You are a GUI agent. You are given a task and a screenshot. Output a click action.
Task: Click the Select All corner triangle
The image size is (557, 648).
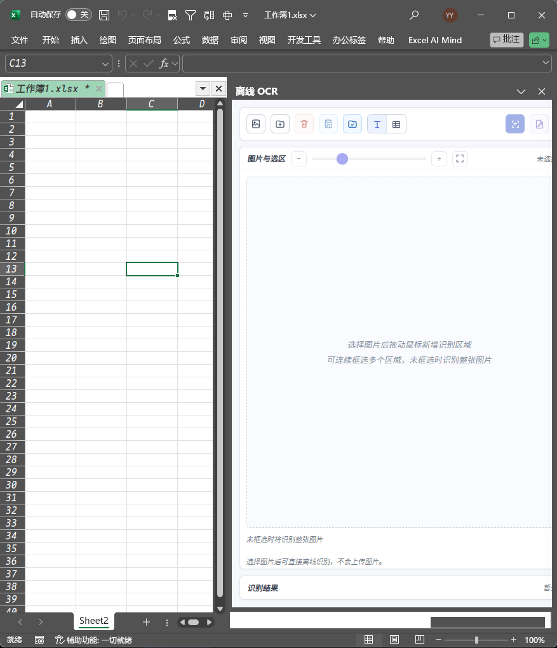(18, 104)
